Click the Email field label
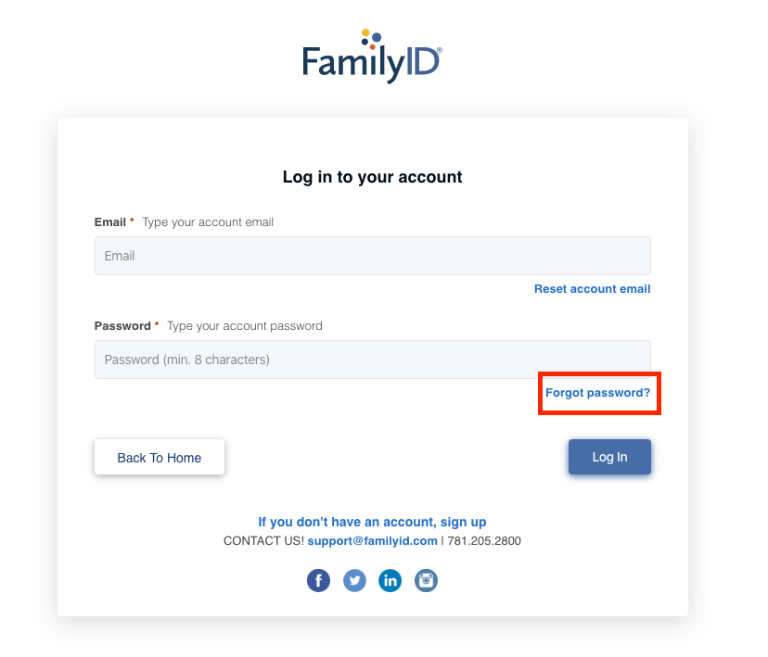 [110, 222]
